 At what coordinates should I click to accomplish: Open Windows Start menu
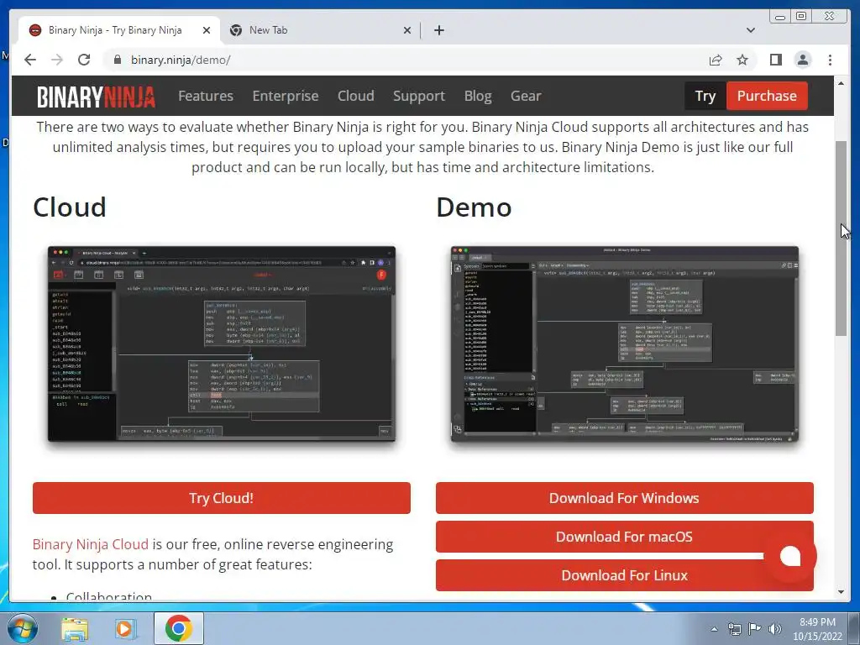[x=23, y=628]
